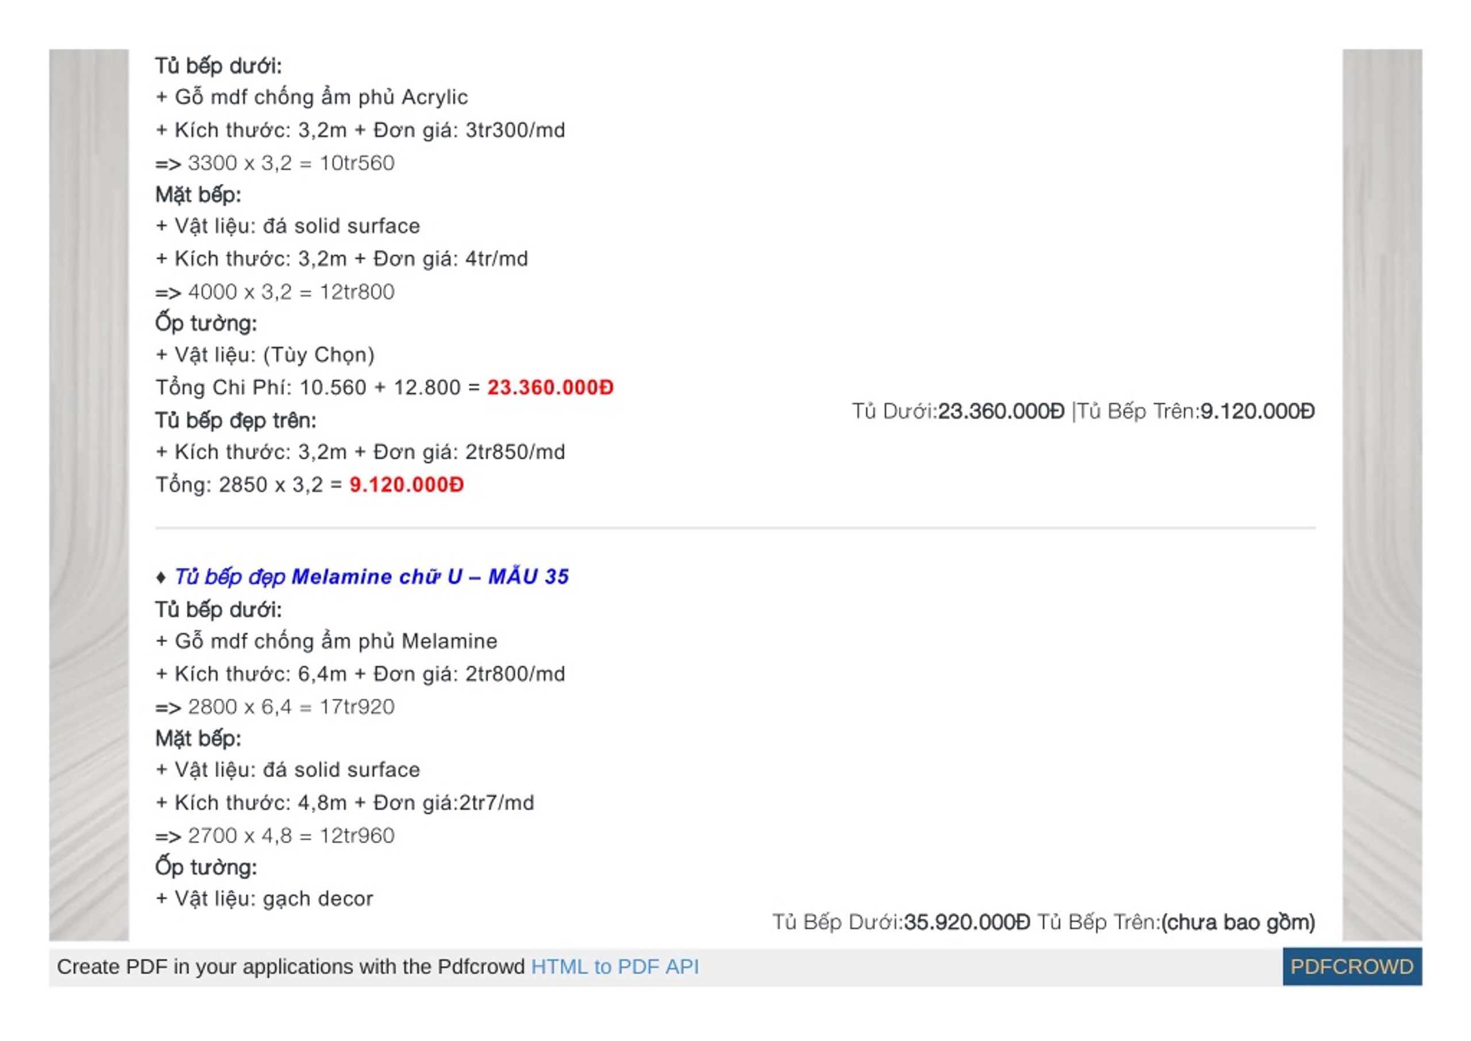Screen dimensions: 1471x1041
Task: Click the Create PDF in your applications text
Action: click(291, 966)
